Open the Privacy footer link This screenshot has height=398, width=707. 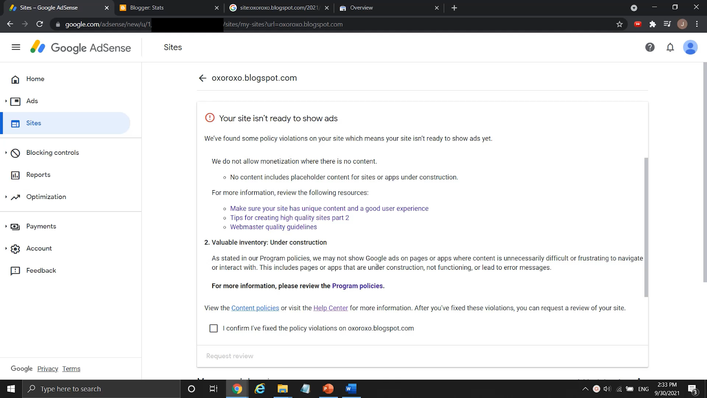48,369
